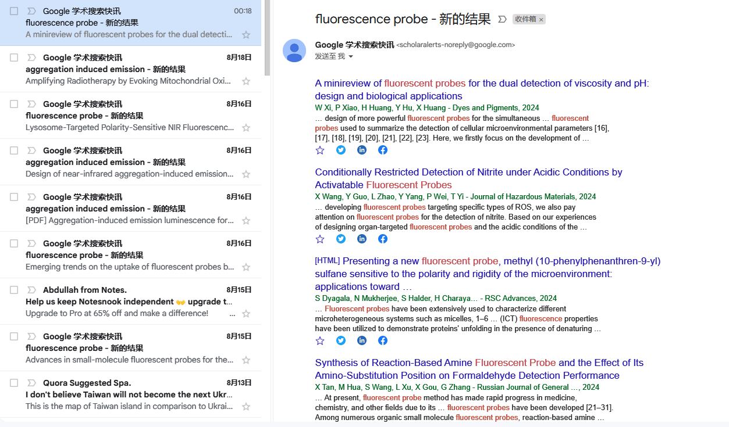Select the 00:18 fluorescence probe email checkbox

click(14, 11)
